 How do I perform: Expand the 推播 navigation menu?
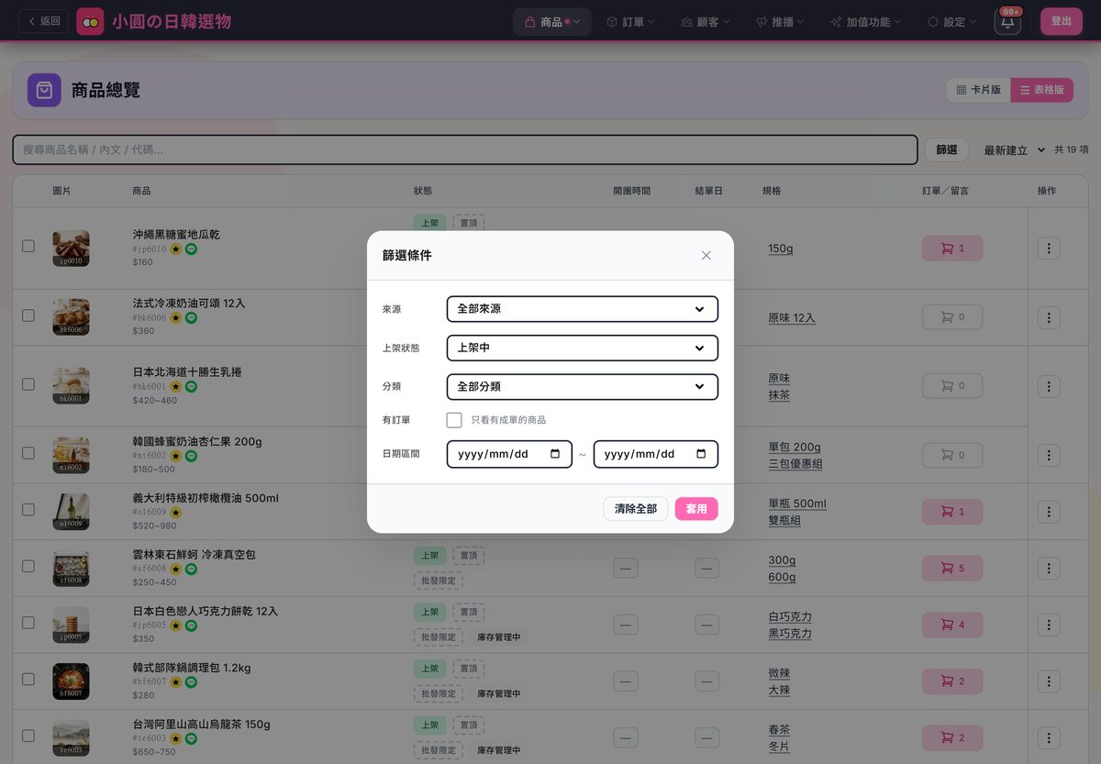point(780,22)
